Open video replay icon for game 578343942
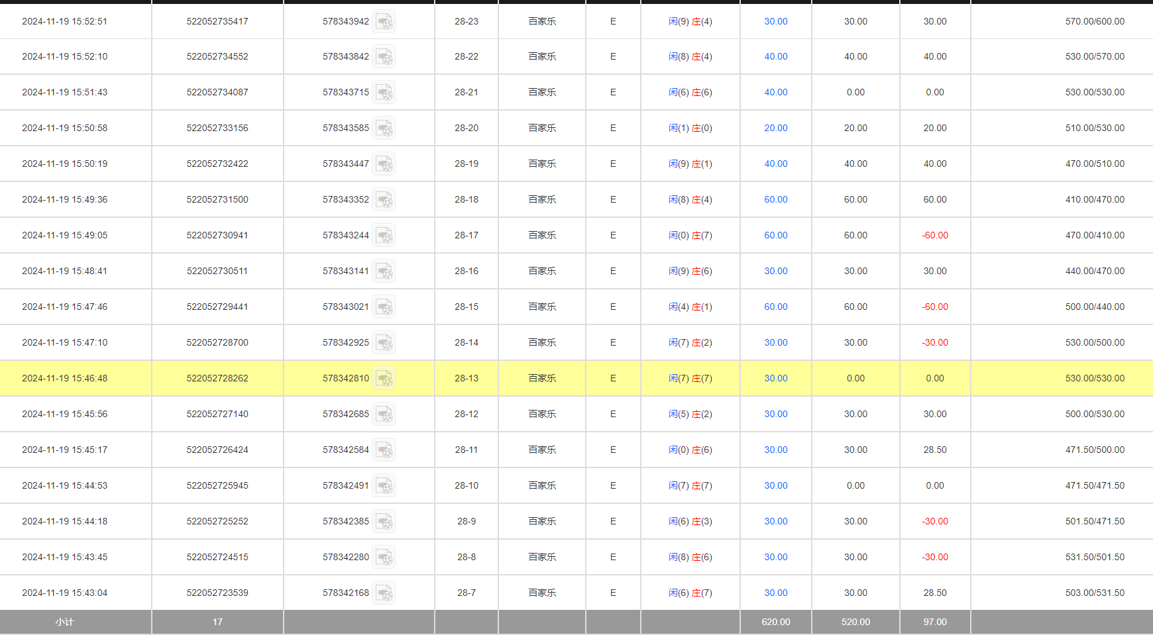Image resolution: width=1153 pixels, height=635 pixels. [x=384, y=22]
